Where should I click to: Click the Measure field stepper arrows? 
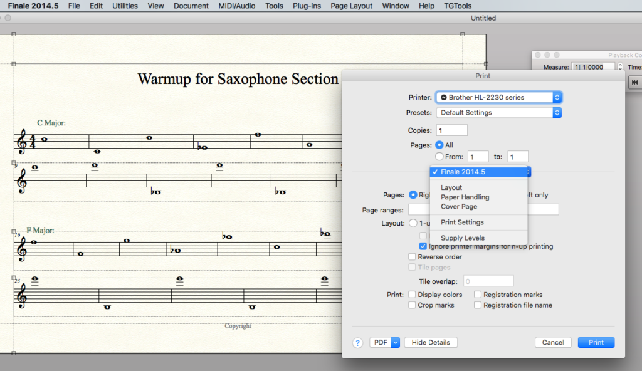620,67
